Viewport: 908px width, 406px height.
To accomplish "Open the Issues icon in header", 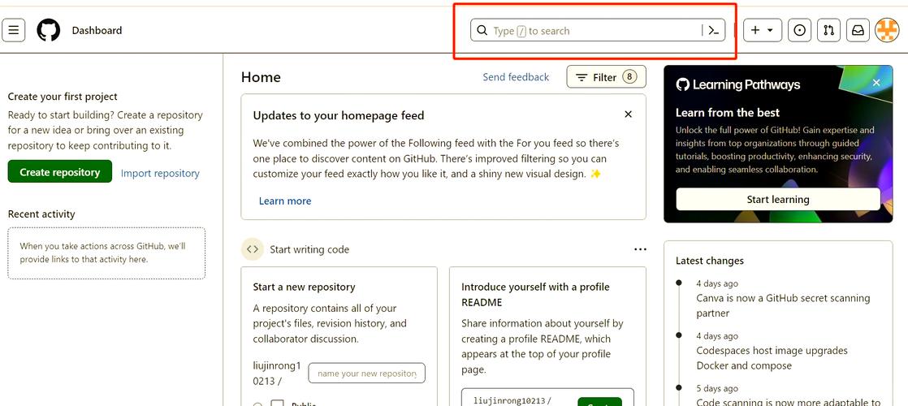I will pyautogui.click(x=800, y=31).
